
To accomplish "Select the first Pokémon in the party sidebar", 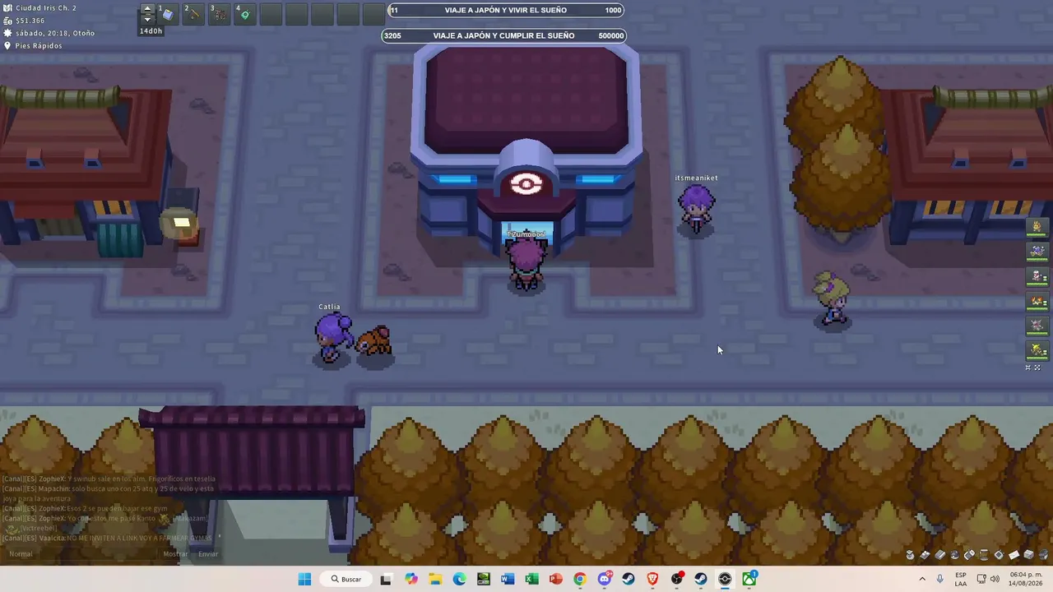I will pos(1037,226).
